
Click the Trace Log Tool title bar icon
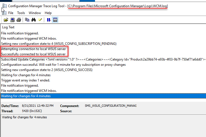[x=4, y=6]
